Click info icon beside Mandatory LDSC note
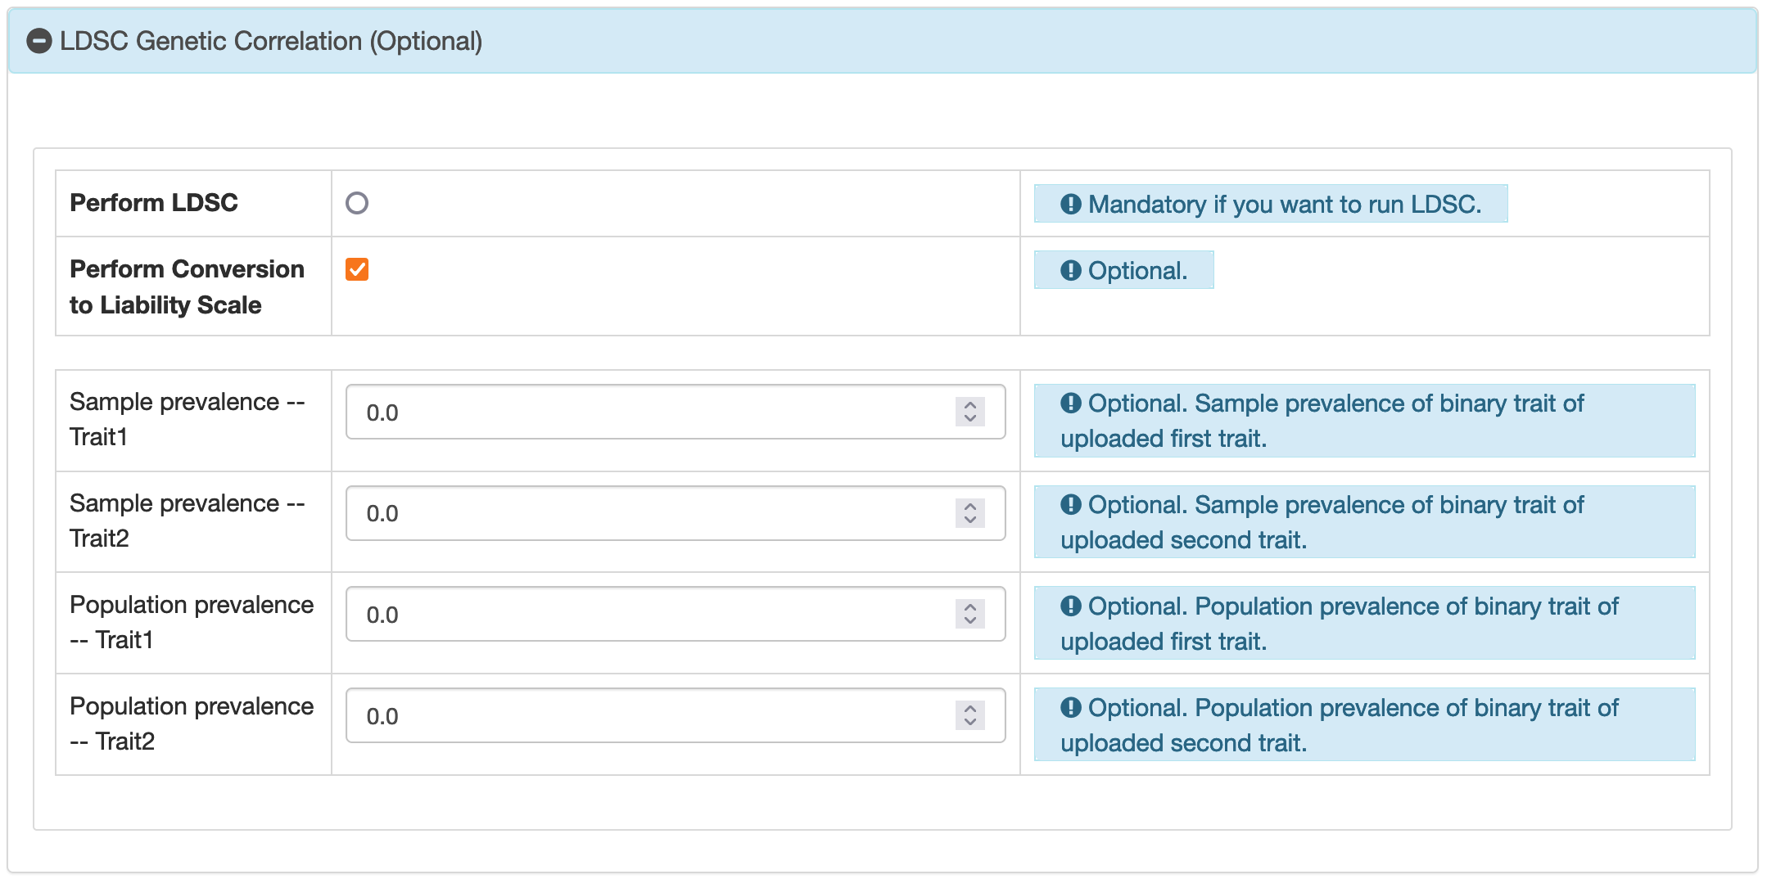This screenshot has width=1767, height=879. [1070, 204]
